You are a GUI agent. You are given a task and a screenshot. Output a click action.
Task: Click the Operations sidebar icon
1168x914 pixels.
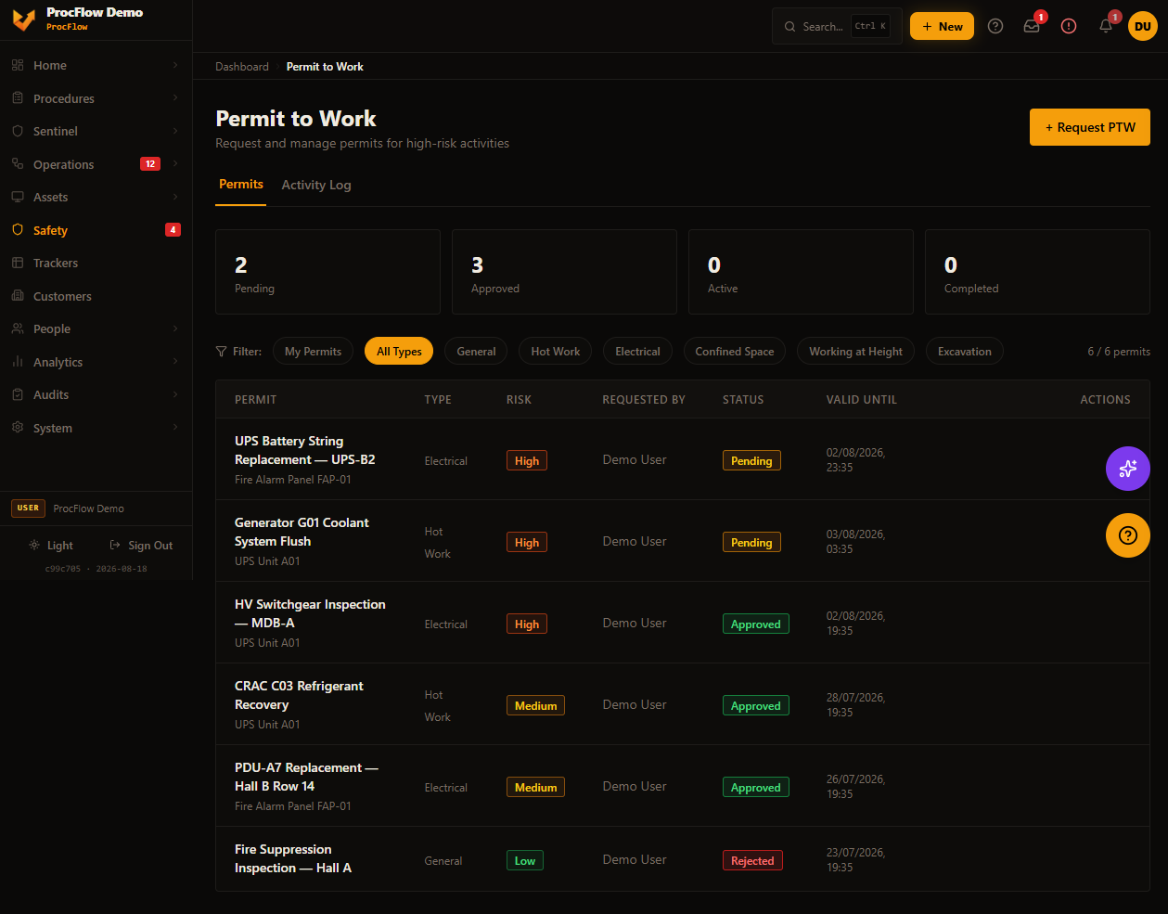[x=18, y=164]
